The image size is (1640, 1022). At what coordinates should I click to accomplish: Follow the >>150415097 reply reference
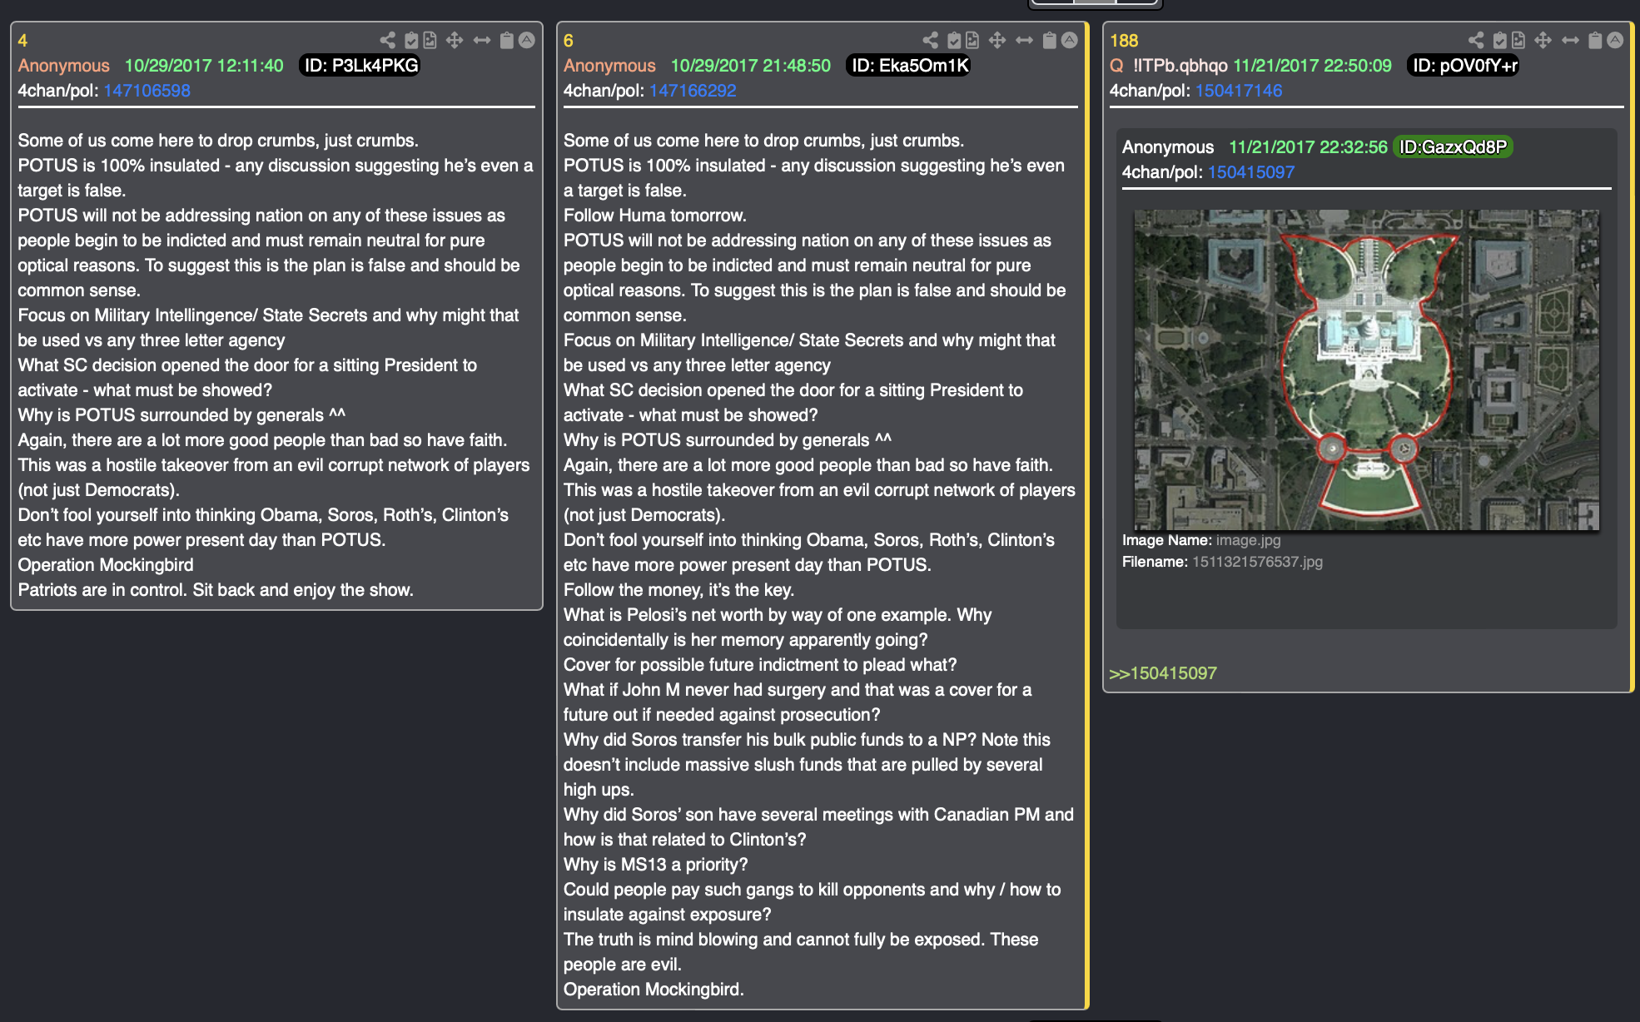point(1163,673)
